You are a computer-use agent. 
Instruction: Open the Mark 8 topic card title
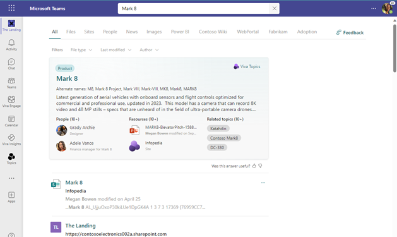[67, 78]
